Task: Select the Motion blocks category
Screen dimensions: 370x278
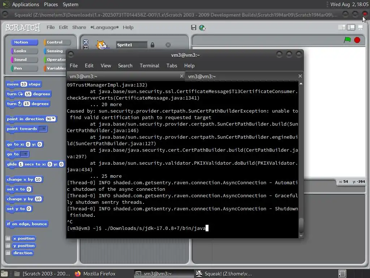Action: click(24, 42)
